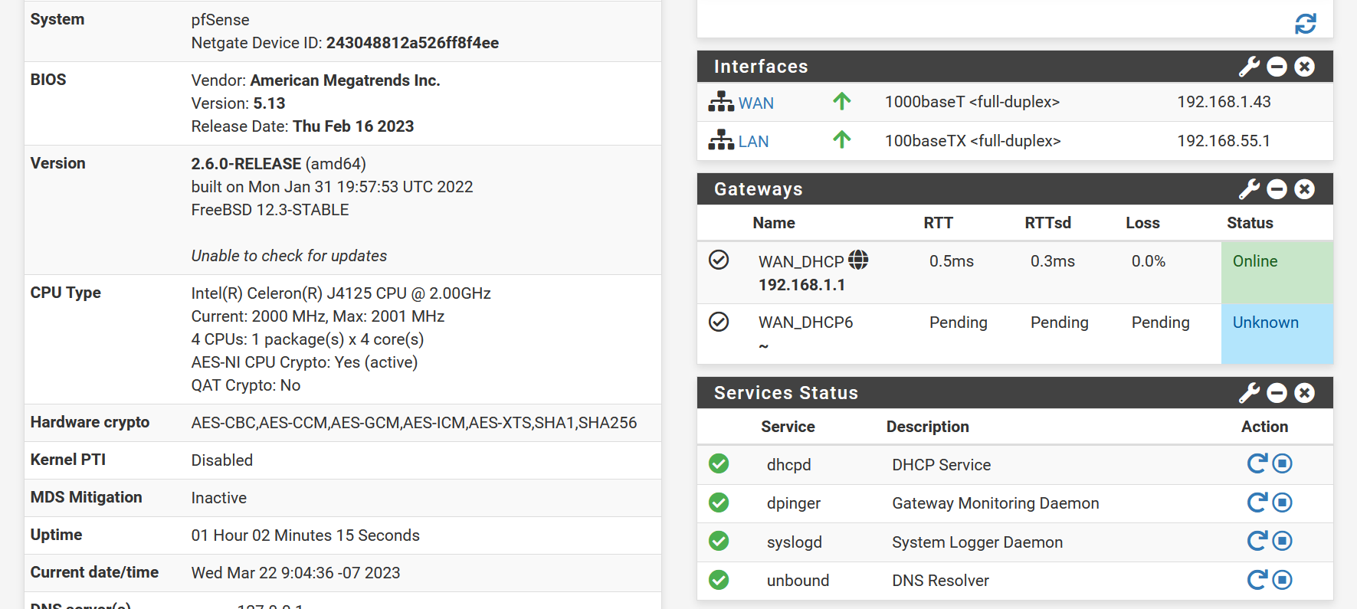
Task: Select the WAN IP address 192.168.1.43
Action: 1224,102
